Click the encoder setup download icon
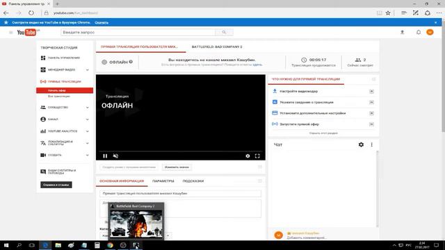The image size is (445, 250). [275, 91]
